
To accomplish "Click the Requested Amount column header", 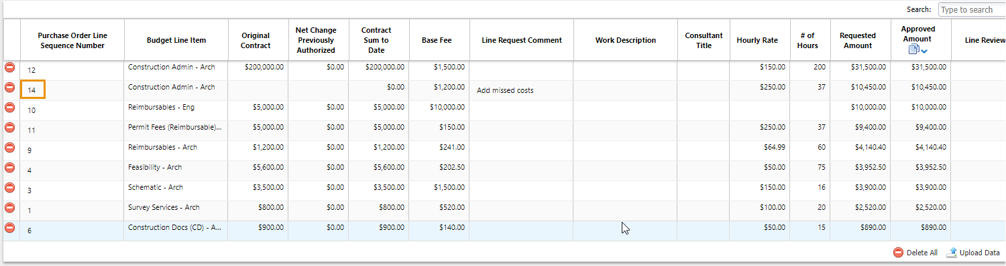I will (x=858, y=40).
